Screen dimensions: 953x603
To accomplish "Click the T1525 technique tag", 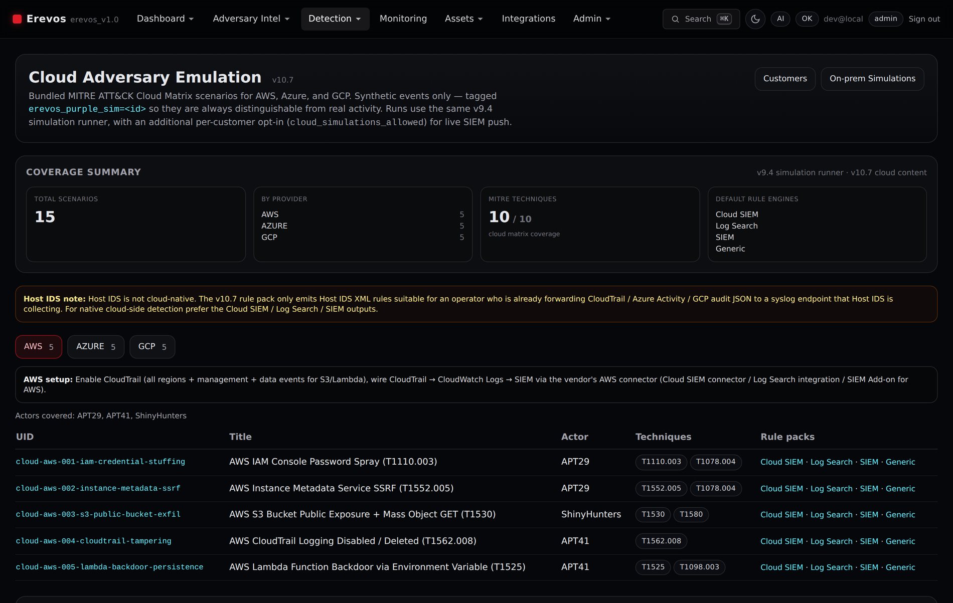I will point(653,567).
